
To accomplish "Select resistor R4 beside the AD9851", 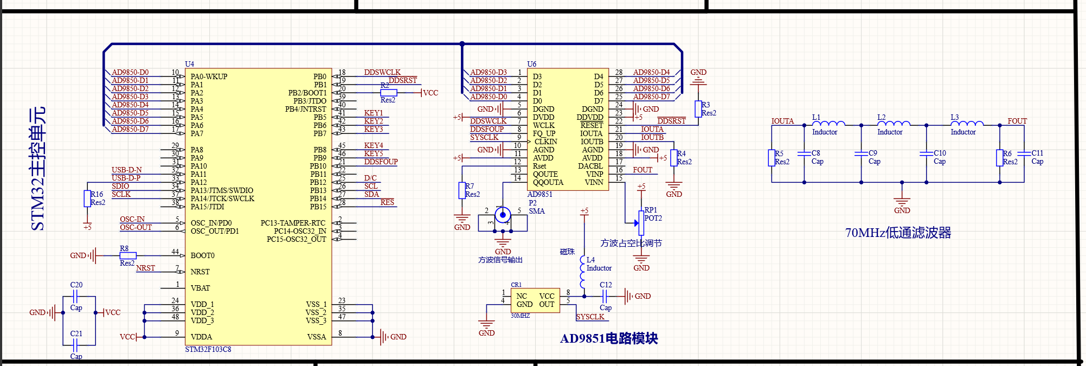I will 674,158.
